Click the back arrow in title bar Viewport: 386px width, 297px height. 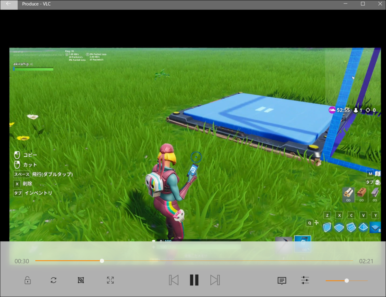point(9,4)
